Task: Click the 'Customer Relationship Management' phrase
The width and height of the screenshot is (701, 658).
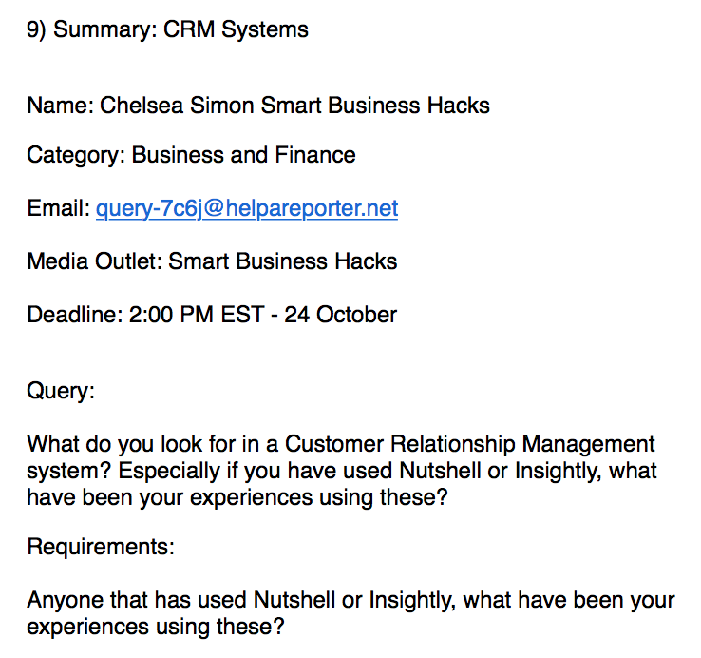Action: coord(470,444)
